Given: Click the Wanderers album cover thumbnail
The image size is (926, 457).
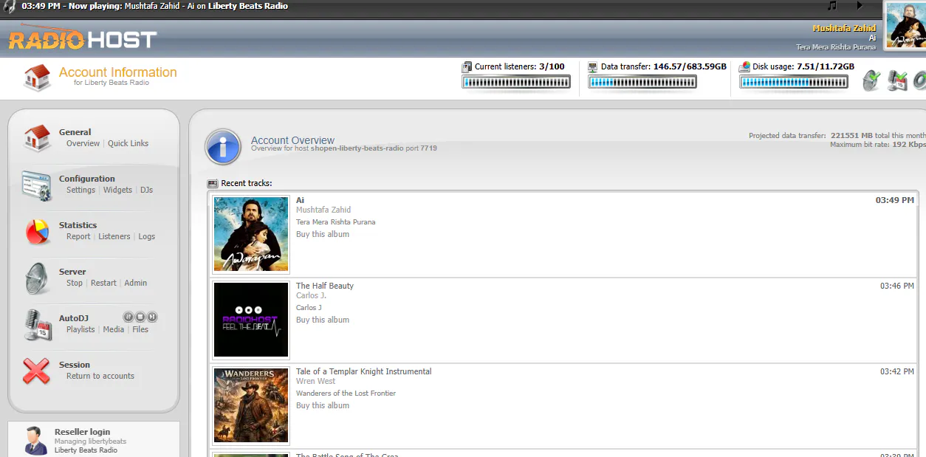Looking at the screenshot, I should (x=251, y=405).
